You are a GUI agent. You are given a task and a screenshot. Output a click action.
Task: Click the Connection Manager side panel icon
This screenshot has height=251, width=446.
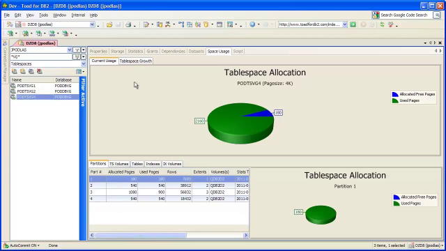(x=5, y=43)
